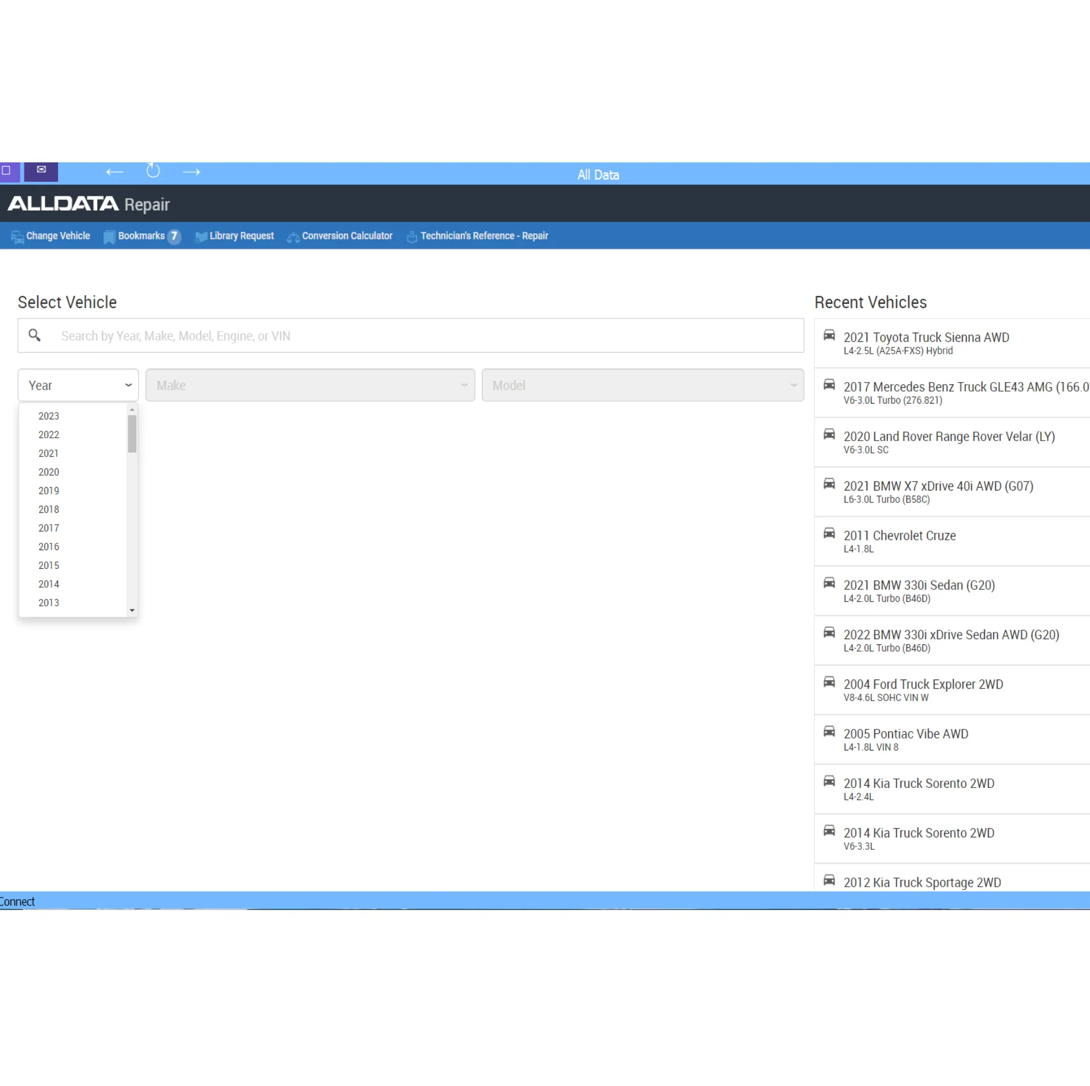The width and height of the screenshot is (1090, 1086).
Task: Click the forward arrow navigation icon
Action: tap(191, 172)
